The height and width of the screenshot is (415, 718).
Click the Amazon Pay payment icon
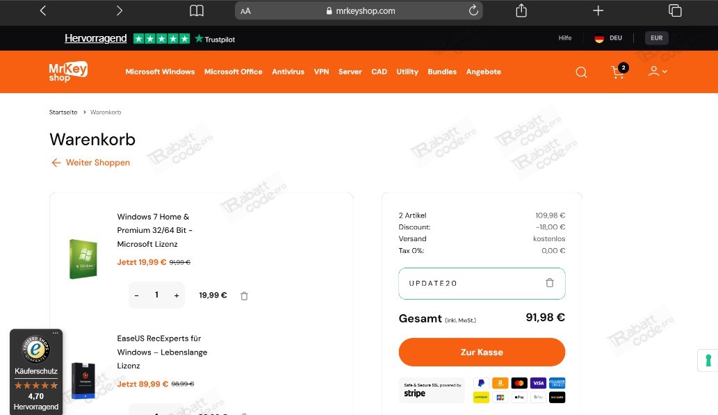[x=500, y=383]
